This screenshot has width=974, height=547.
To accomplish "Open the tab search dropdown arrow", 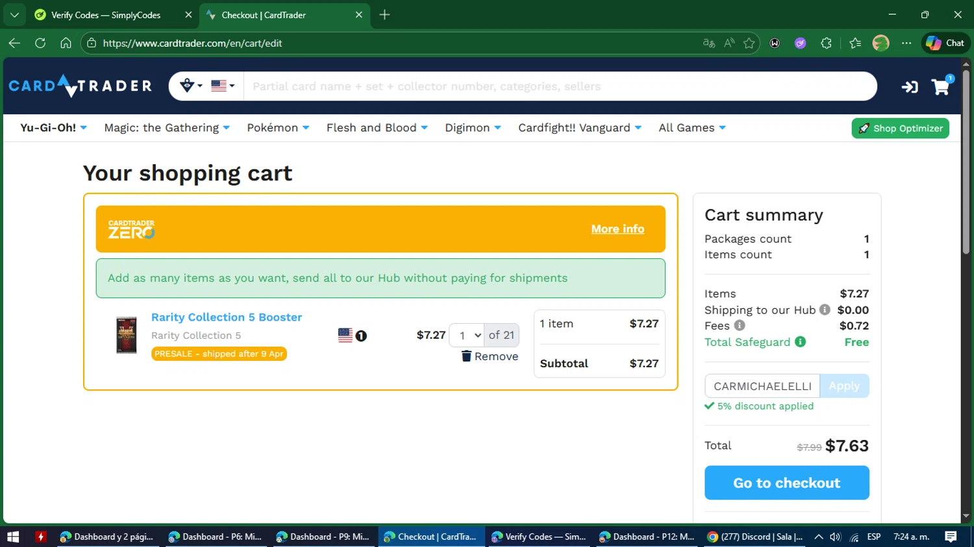I will pos(14,14).
